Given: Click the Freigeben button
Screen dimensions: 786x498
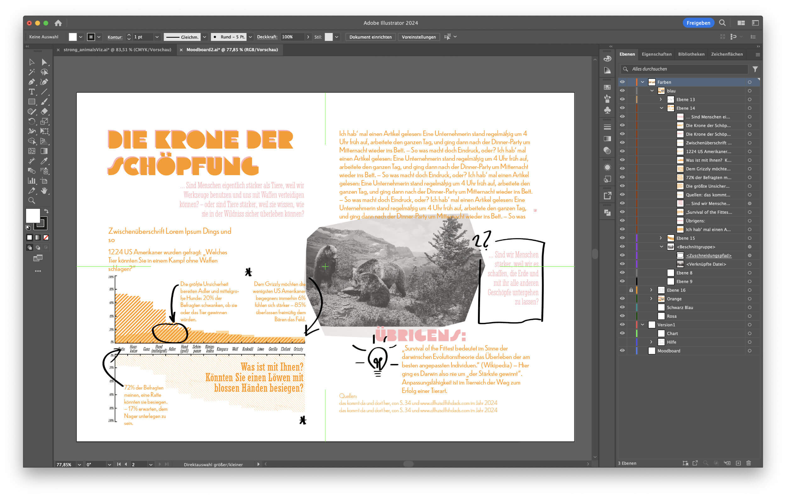Looking at the screenshot, I should 698,23.
